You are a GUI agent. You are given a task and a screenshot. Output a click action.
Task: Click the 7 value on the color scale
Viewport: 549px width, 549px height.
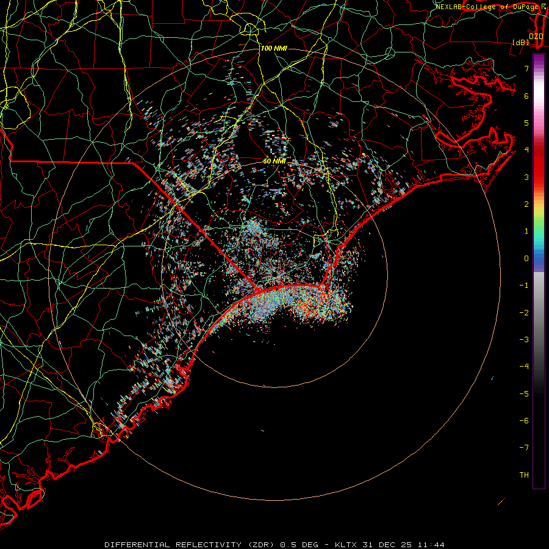(526, 68)
